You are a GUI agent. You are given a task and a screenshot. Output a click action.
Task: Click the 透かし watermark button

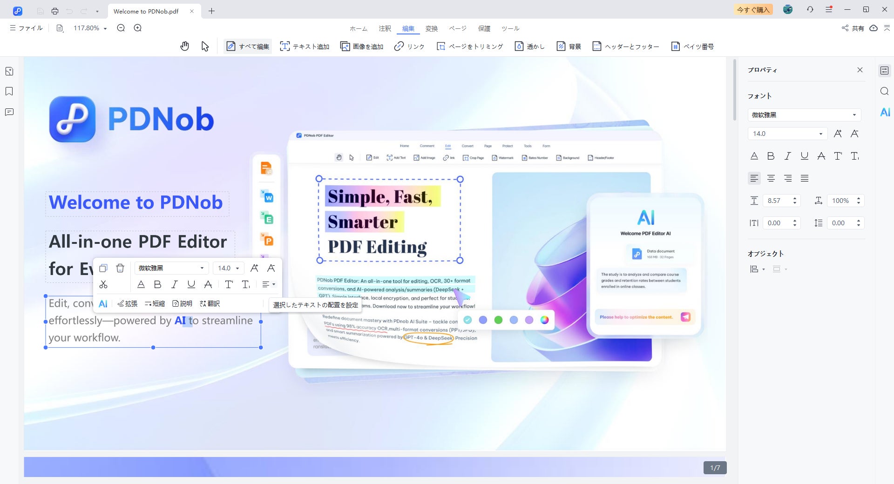pyautogui.click(x=529, y=46)
